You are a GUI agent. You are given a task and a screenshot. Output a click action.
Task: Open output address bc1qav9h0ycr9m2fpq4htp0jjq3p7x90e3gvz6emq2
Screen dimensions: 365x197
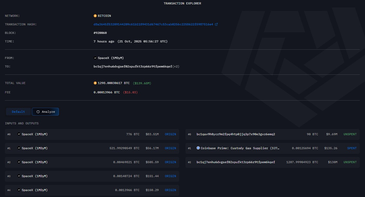tap(236, 134)
